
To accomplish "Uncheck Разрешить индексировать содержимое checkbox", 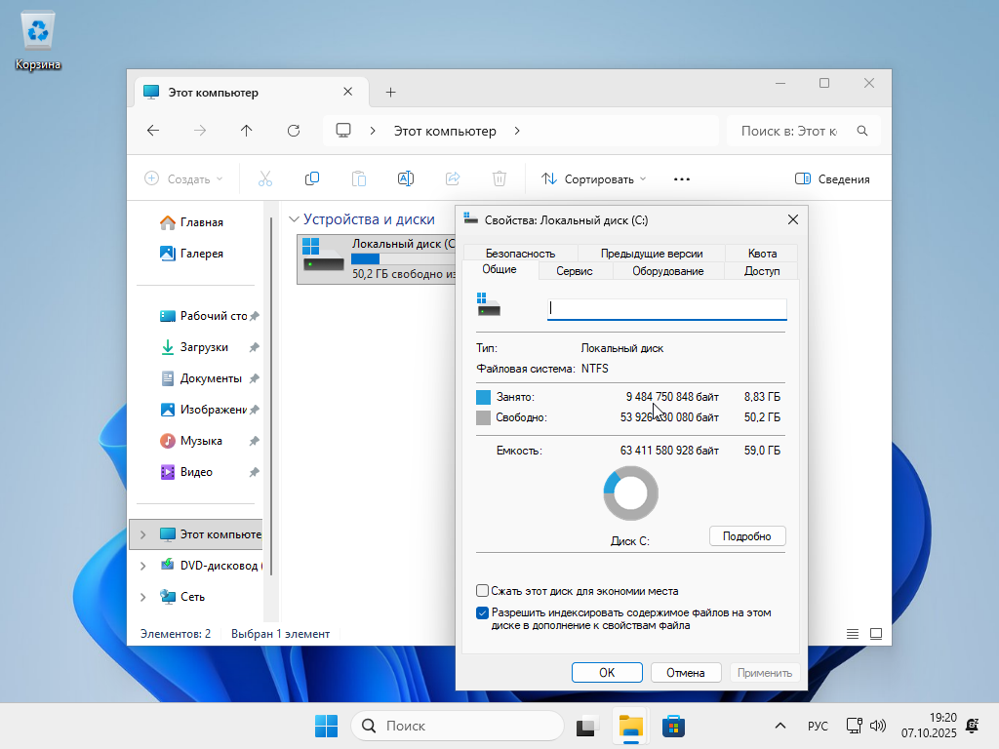I will [482, 613].
